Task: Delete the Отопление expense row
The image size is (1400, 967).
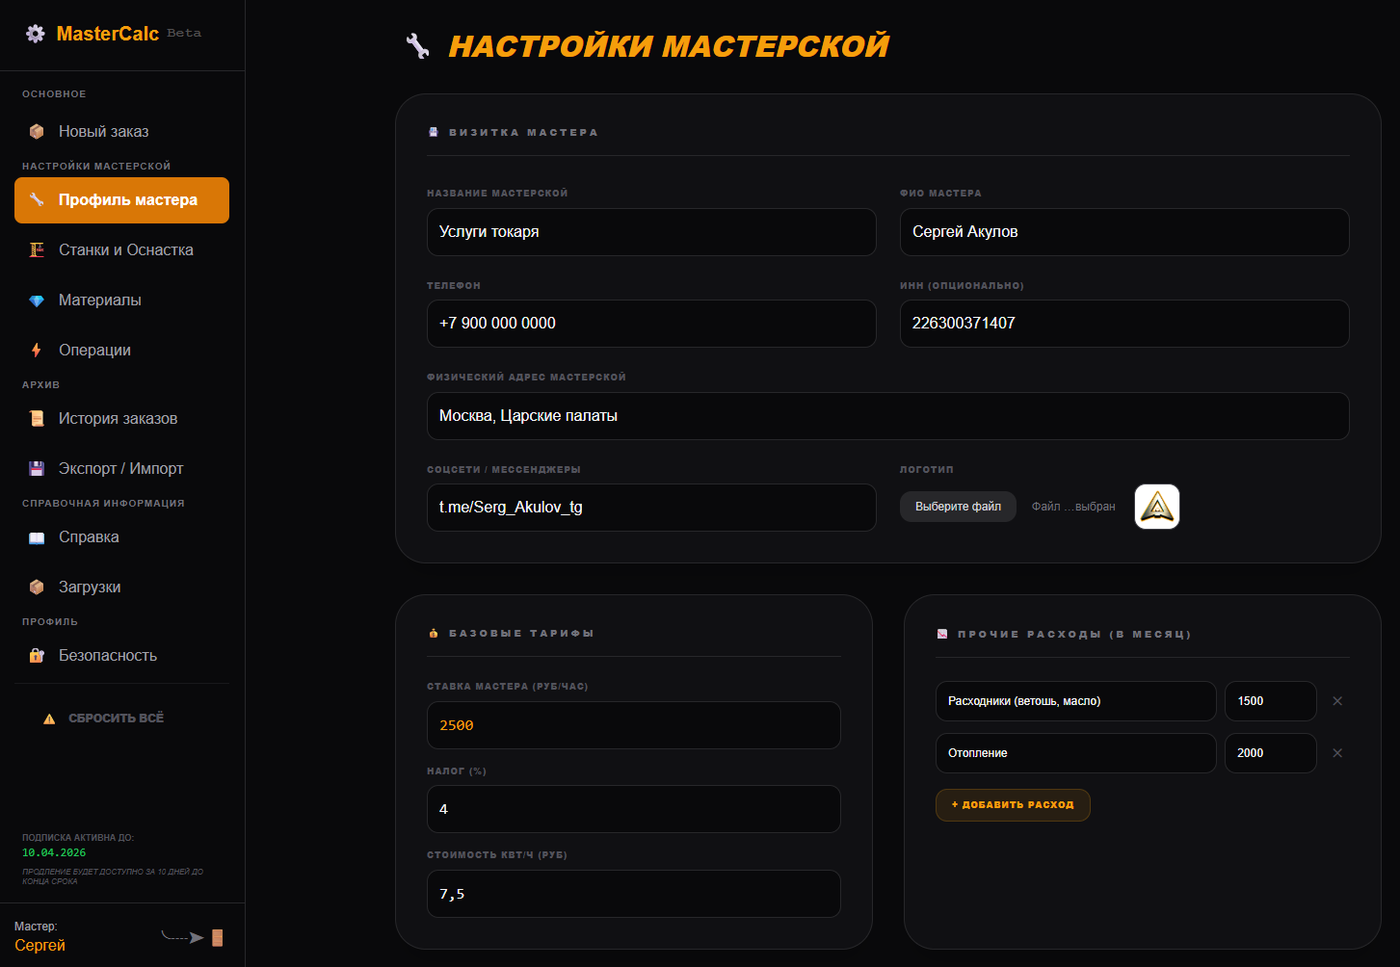Action: click(x=1336, y=753)
